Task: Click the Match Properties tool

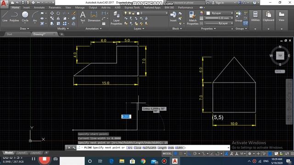Action: click(192, 18)
